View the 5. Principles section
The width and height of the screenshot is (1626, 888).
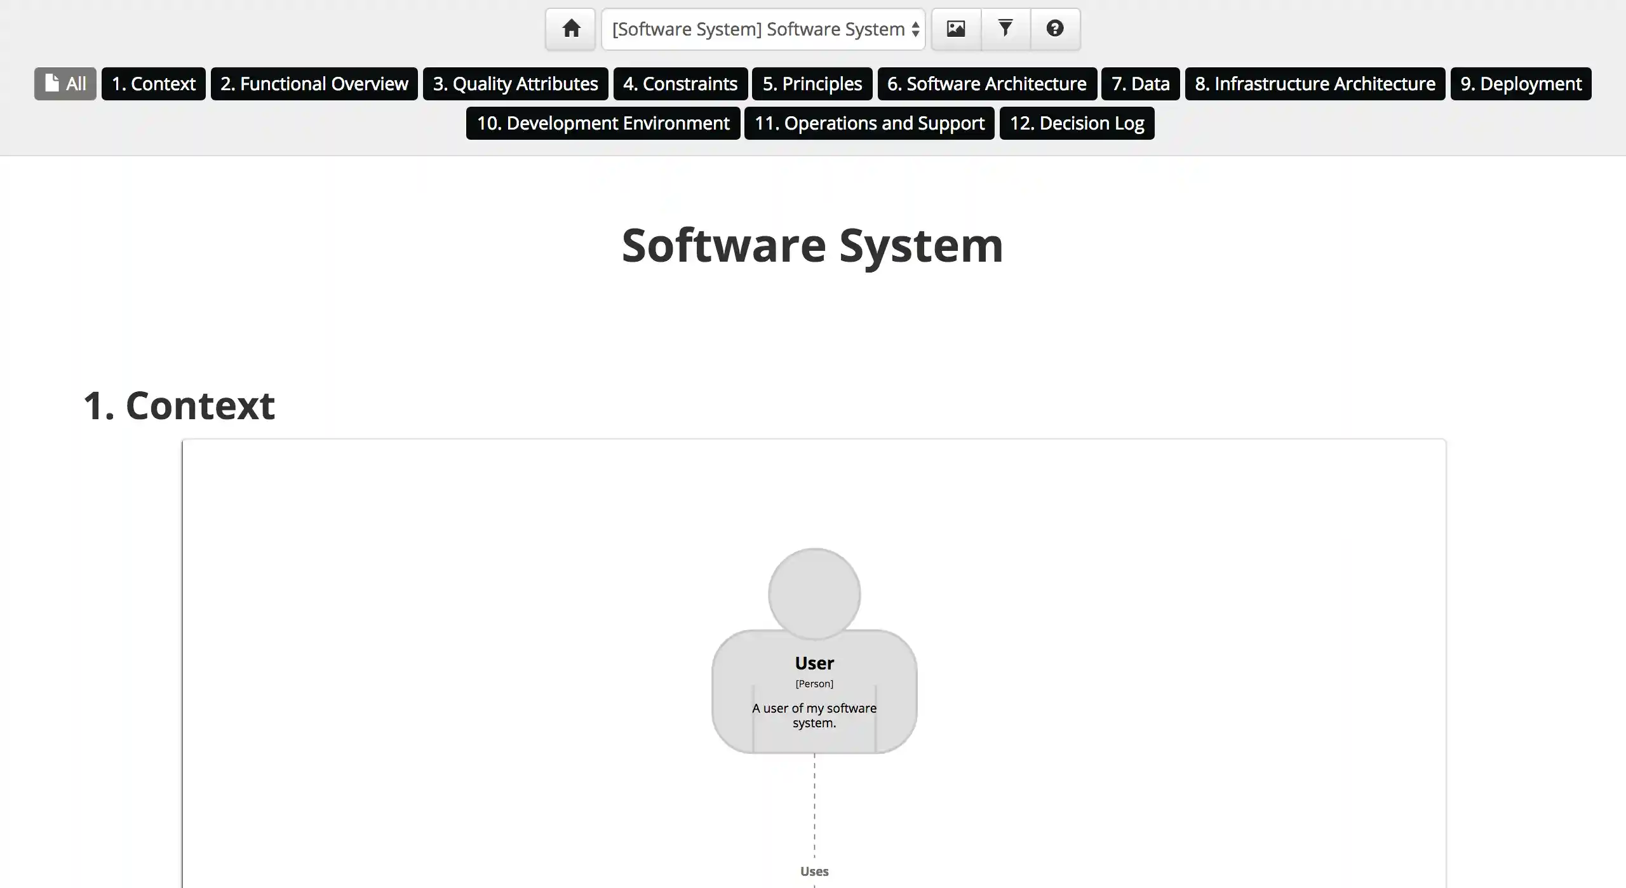point(812,83)
